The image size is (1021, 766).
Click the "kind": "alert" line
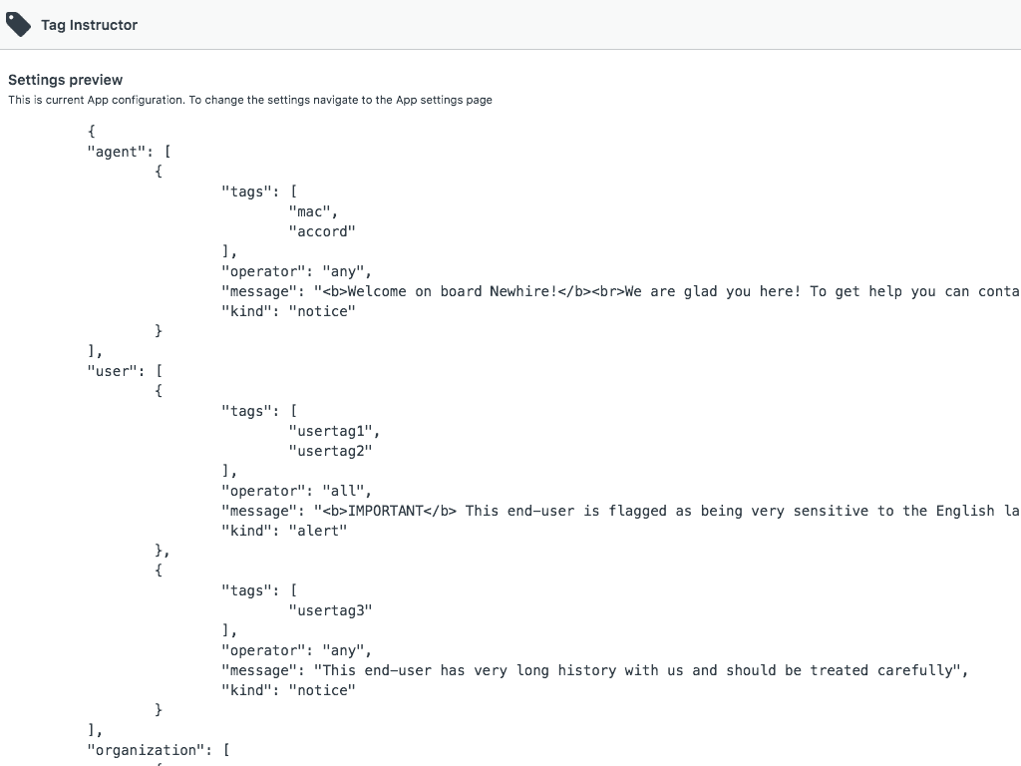coord(284,531)
